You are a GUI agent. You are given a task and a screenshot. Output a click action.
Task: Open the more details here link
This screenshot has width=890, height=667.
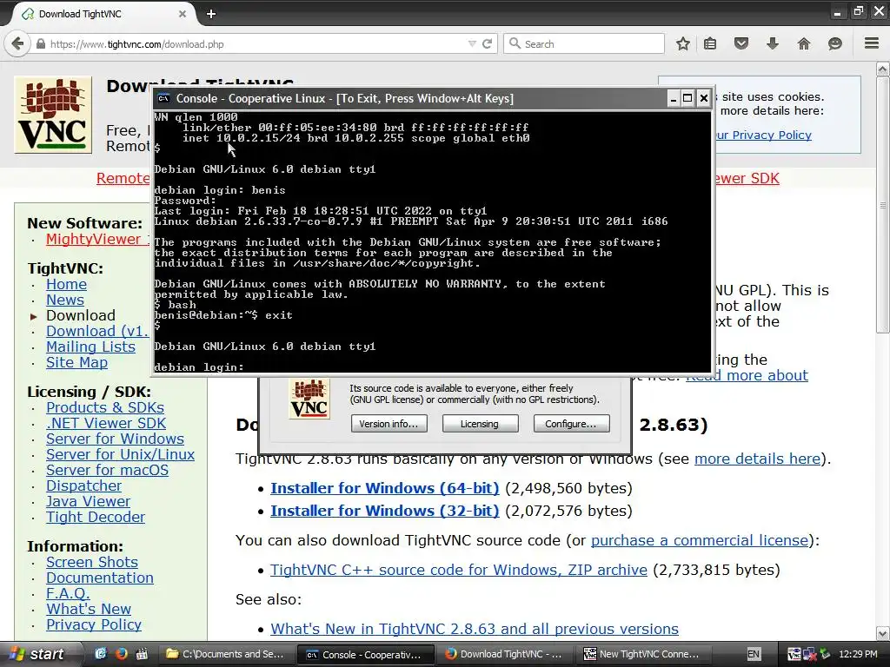coord(757,459)
